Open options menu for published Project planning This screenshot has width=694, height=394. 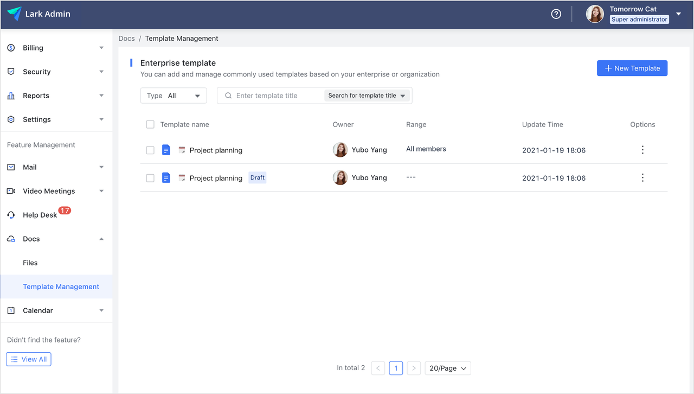click(642, 150)
